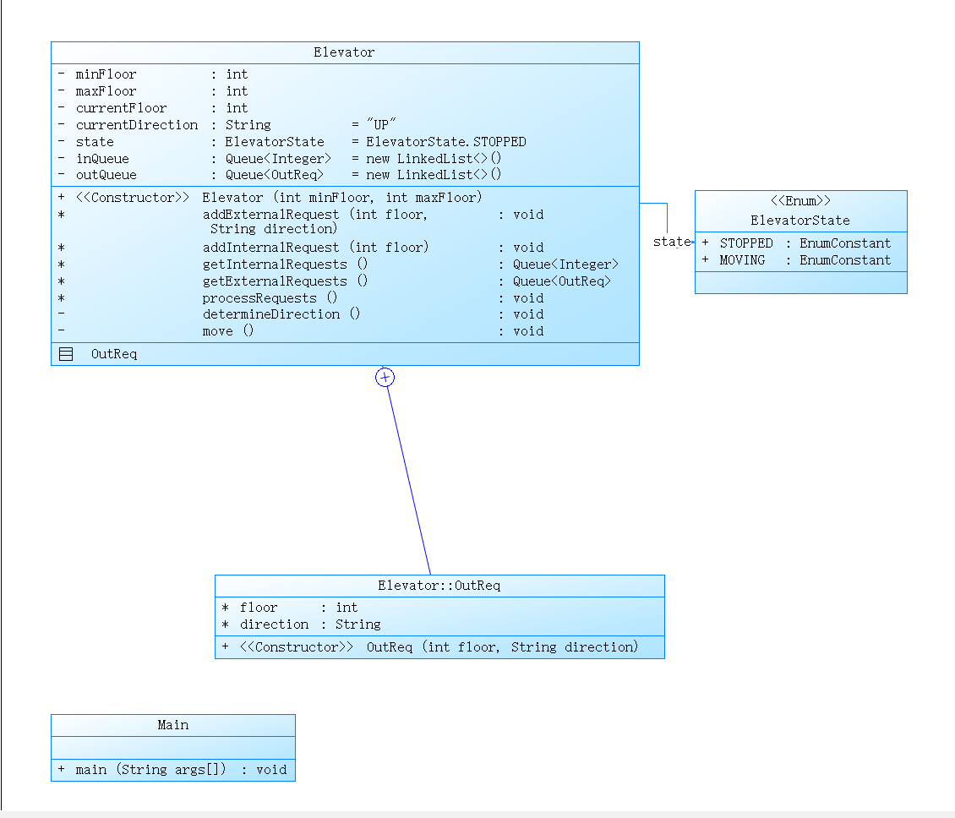Click the state association role label
955x818 pixels.
(x=672, y=242)
